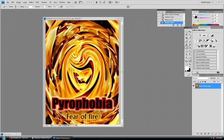This screenshot has width=224, height=140.
Task: Open the Window menu
Action: click(x=62, y=2)
